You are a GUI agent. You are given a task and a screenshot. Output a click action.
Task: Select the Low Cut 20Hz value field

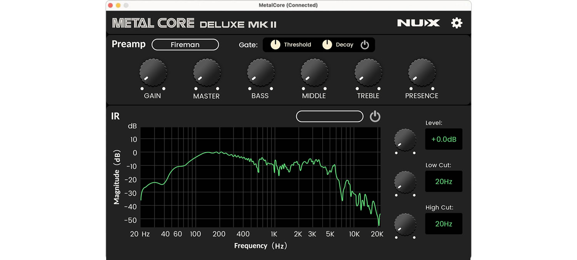pos(444,181)
